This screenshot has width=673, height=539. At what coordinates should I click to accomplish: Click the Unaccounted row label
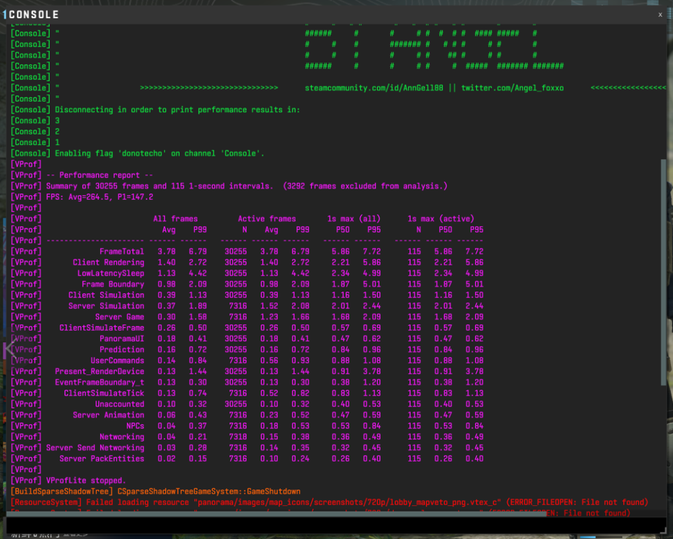tap(120, 404)
